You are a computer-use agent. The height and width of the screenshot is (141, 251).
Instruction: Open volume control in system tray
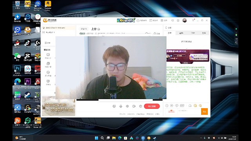click(x=222, y=138)
